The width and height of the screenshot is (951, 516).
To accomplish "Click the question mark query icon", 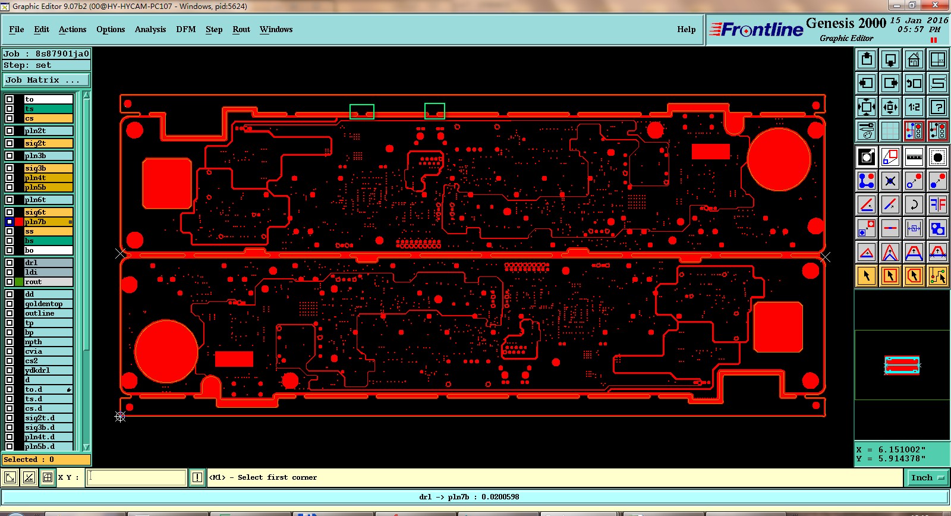I will tap(938, 107).
